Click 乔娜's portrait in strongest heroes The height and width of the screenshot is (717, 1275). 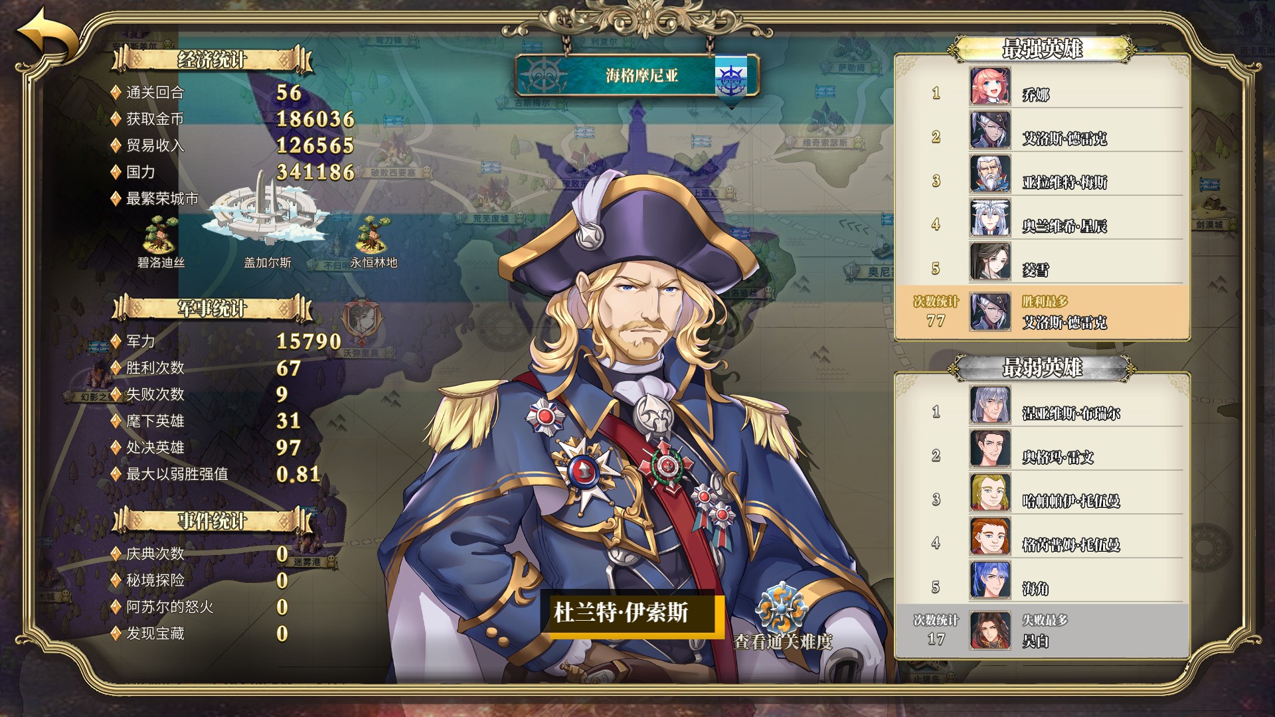[x=990, y=86]
